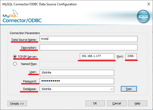Select the TCP/IP Server radio button
The width and height of the screenshot is (153, 110).
[x=15, y=56]
